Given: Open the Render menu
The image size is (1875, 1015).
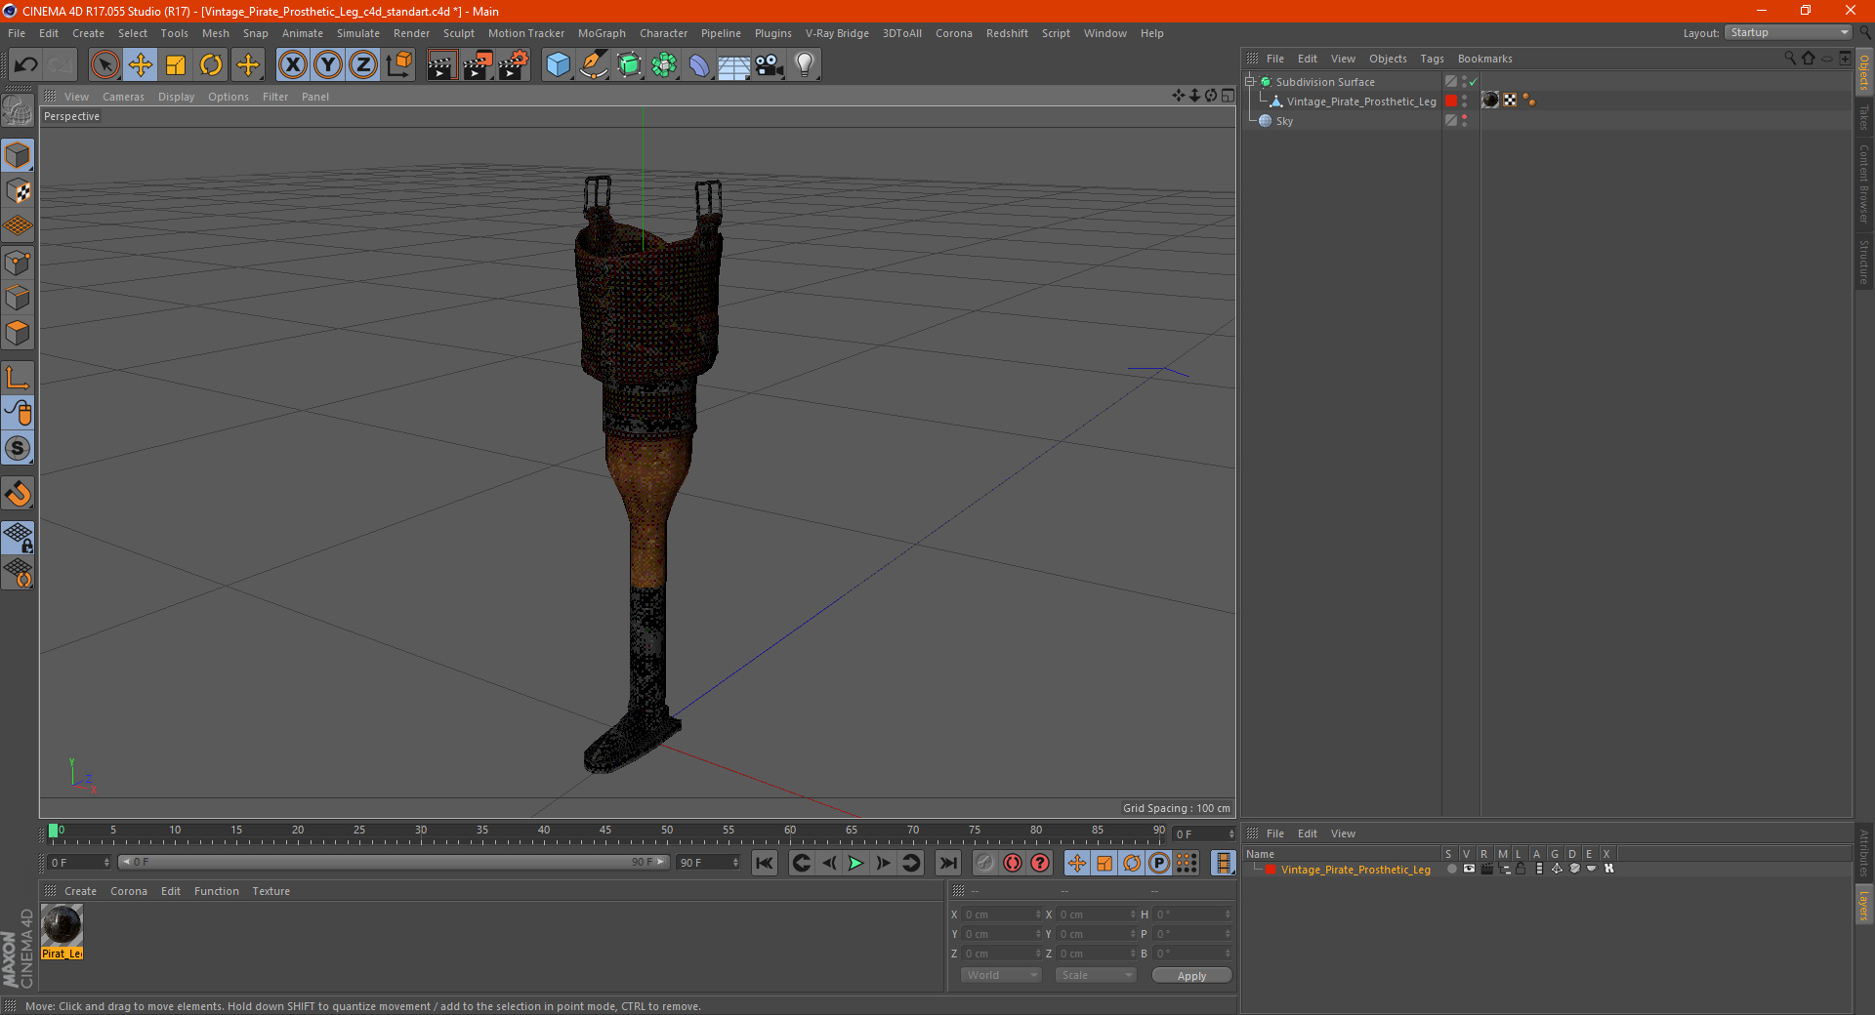Looking at the screenshot, I should click(x=411, y=33).
